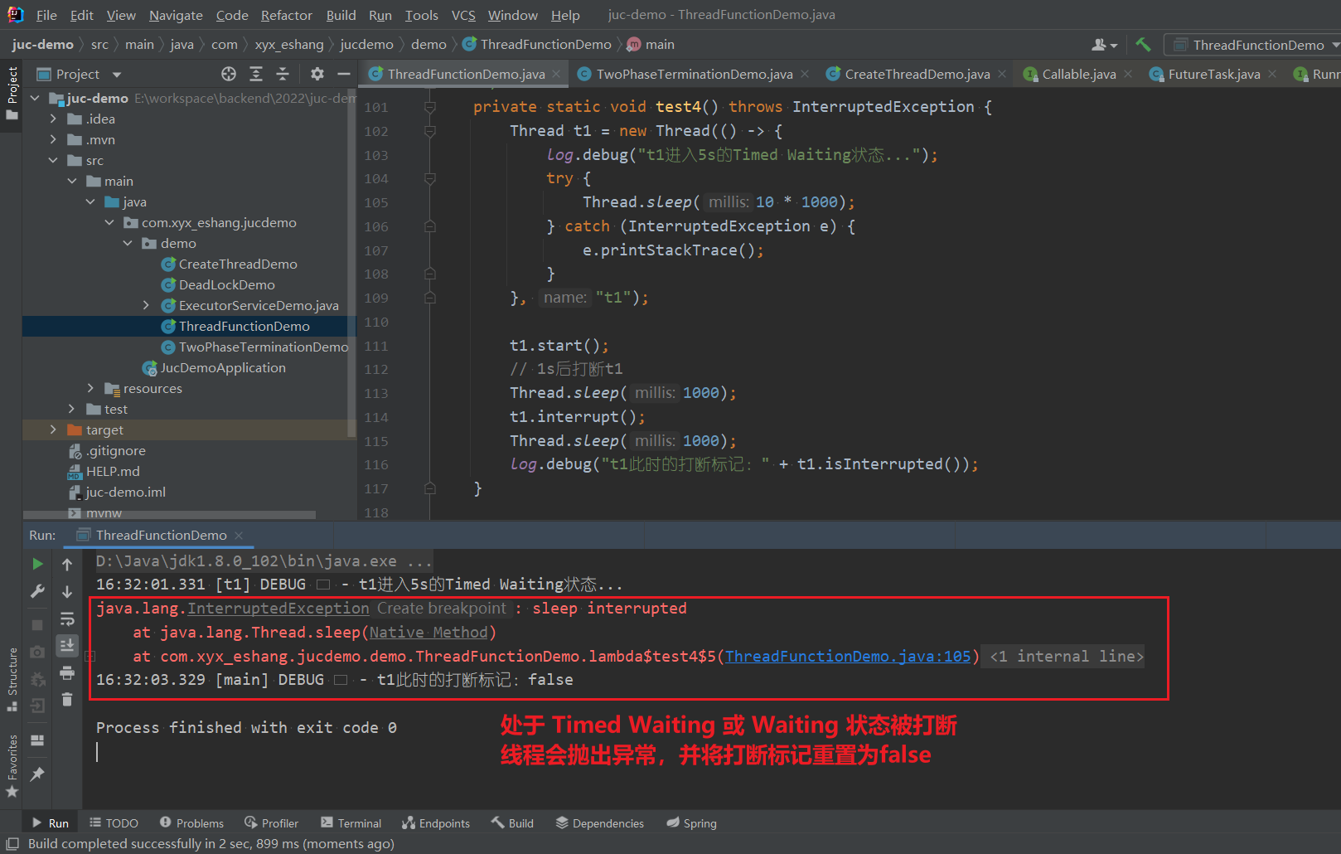The width and height of the screenshot is (1341, 854).
Task: Click Select Opened File target icon
Action: pyautogui.click(x=229, y=74)
